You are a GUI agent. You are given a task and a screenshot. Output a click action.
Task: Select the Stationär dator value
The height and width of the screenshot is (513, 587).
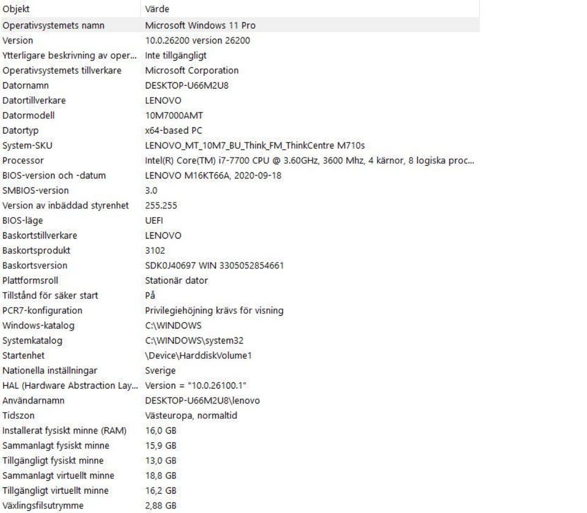176,281
